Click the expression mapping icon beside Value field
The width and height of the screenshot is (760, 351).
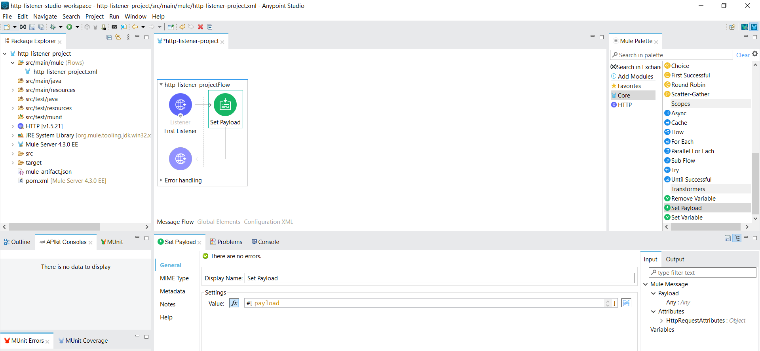[x=626, y=303]
